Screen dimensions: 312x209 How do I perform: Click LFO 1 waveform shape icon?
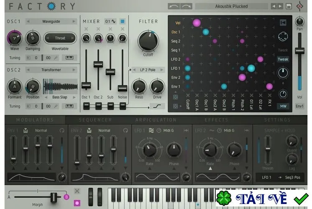[151, 130]
